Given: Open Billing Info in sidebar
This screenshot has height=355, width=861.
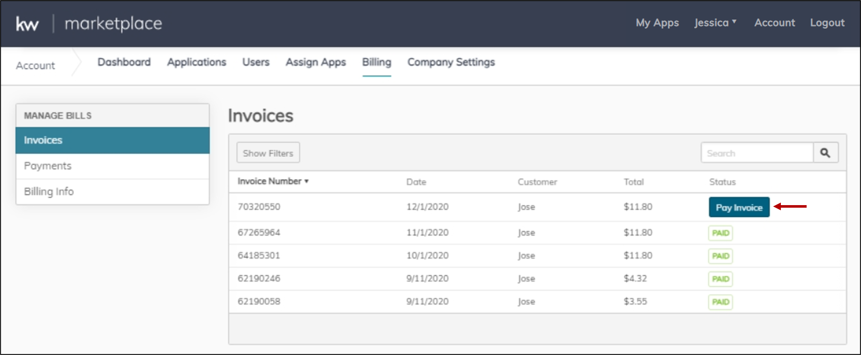Looking at the screenshot, I should (x=113, y=191).
